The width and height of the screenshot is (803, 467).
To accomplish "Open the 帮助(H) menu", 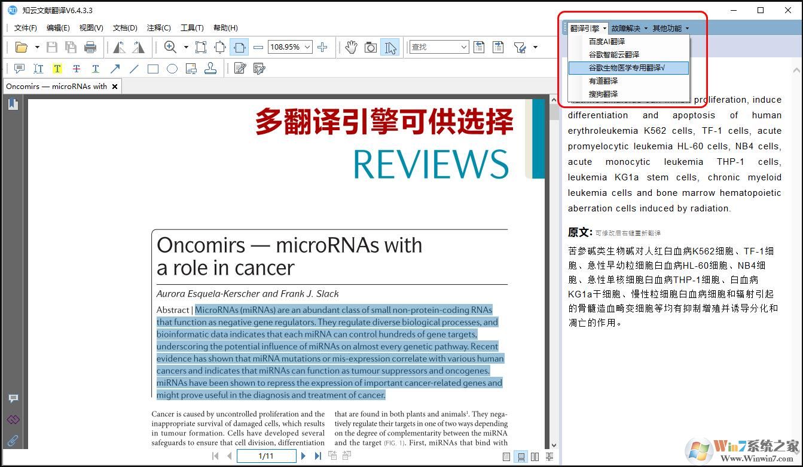I will 225,28.
